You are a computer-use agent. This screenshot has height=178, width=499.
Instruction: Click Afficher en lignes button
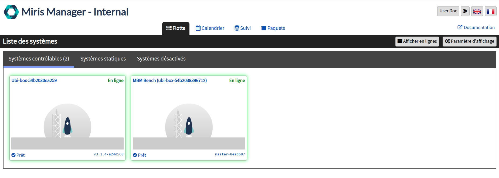pyautogui.click(x=417, y=41)
